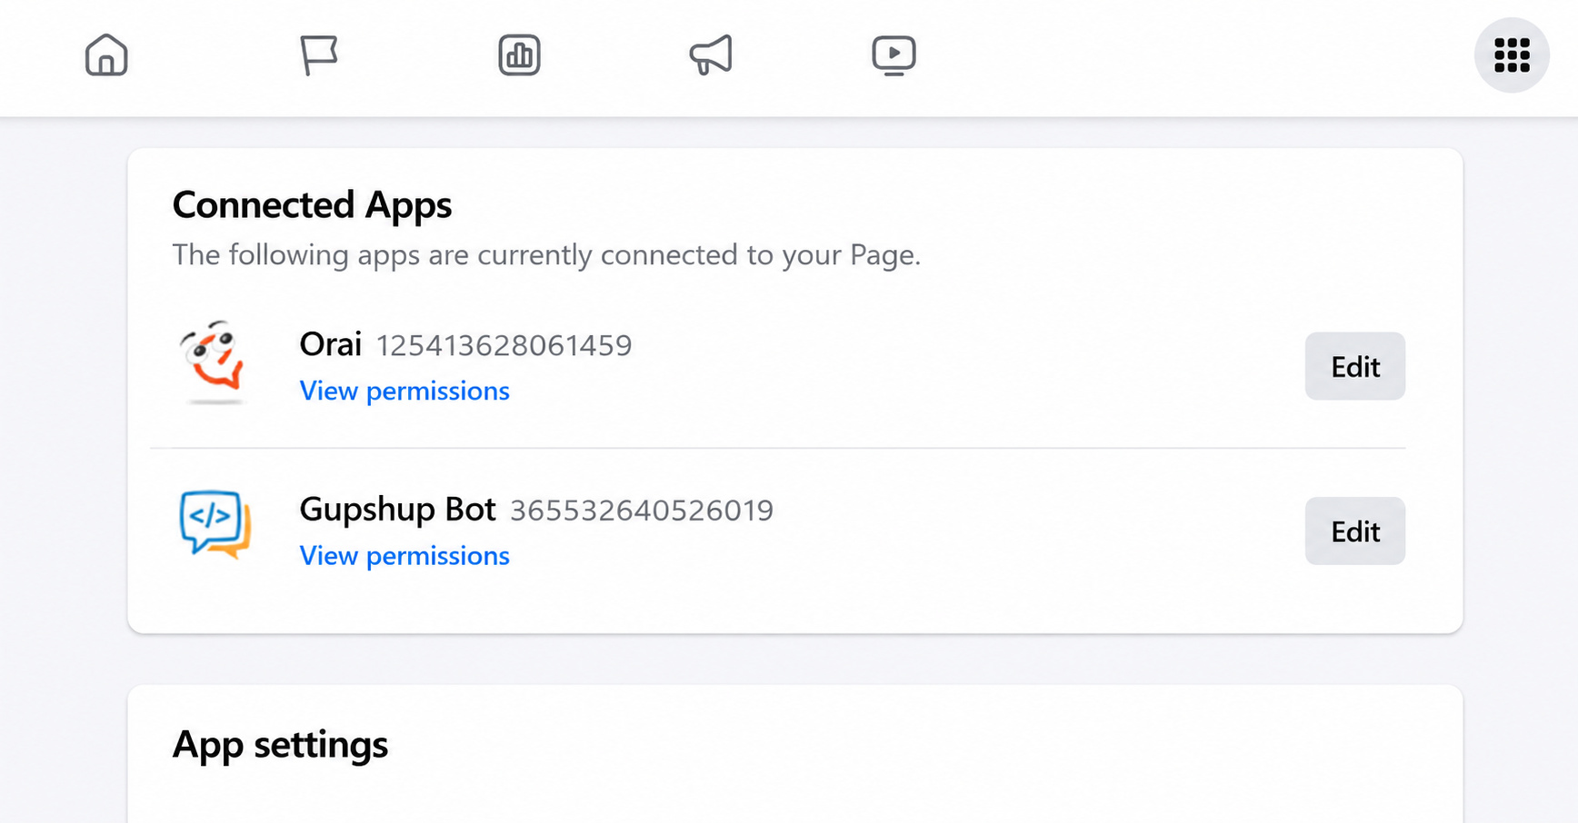Click the Orai app logo
The width and height of the screenshot is (1578, 823).
pyautogui.click(x=213, y=362)
